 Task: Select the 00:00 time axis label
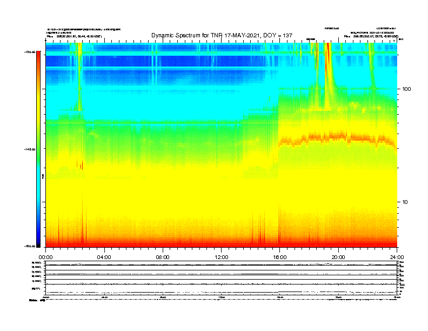coord(45,257)
